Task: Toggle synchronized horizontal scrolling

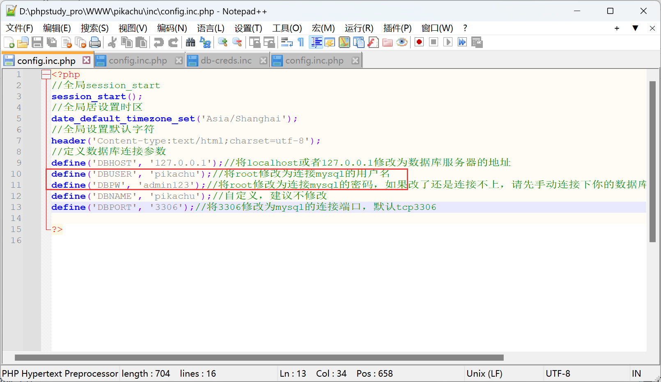Action: (x=269, y=42)
